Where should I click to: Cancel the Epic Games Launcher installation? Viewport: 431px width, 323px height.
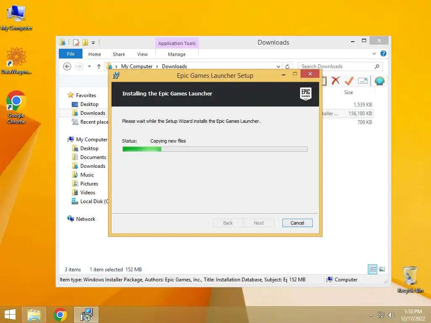297,223
